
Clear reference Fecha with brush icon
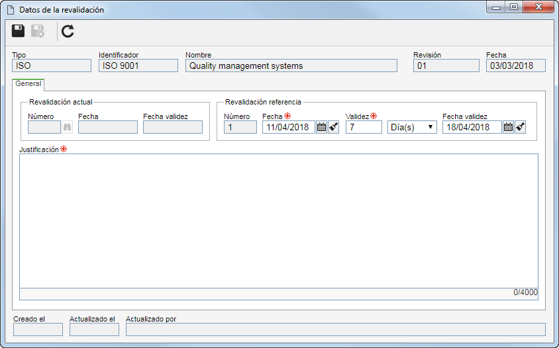coord(334,127)
